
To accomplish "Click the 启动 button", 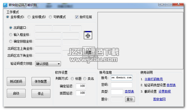I will (x=16, y=93).
